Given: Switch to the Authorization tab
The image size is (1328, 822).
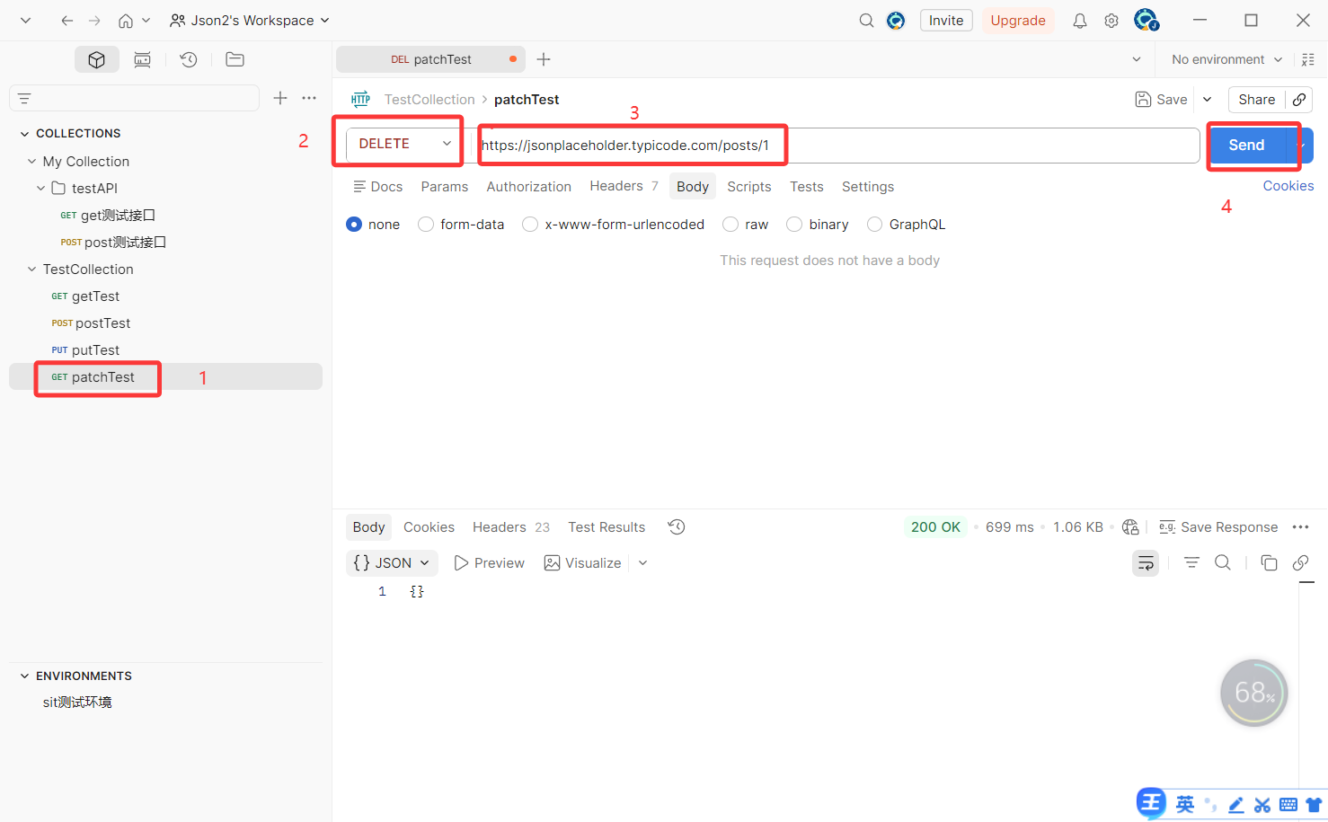Looking at the screenshot, I should 528,187.
